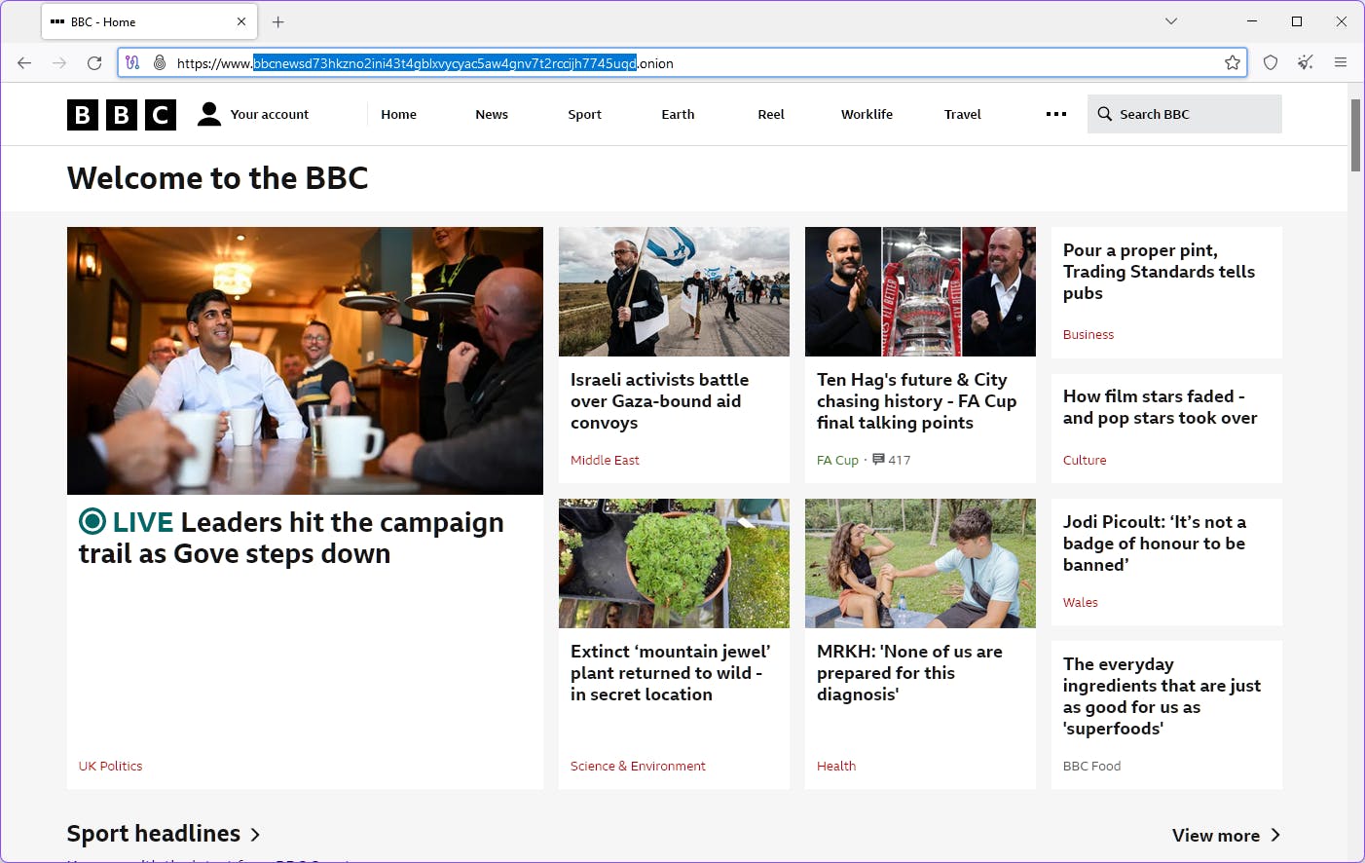This screenshot has height=863, width=1365.
Task: Open the security level shield
Action: (x=1271, y=63)
